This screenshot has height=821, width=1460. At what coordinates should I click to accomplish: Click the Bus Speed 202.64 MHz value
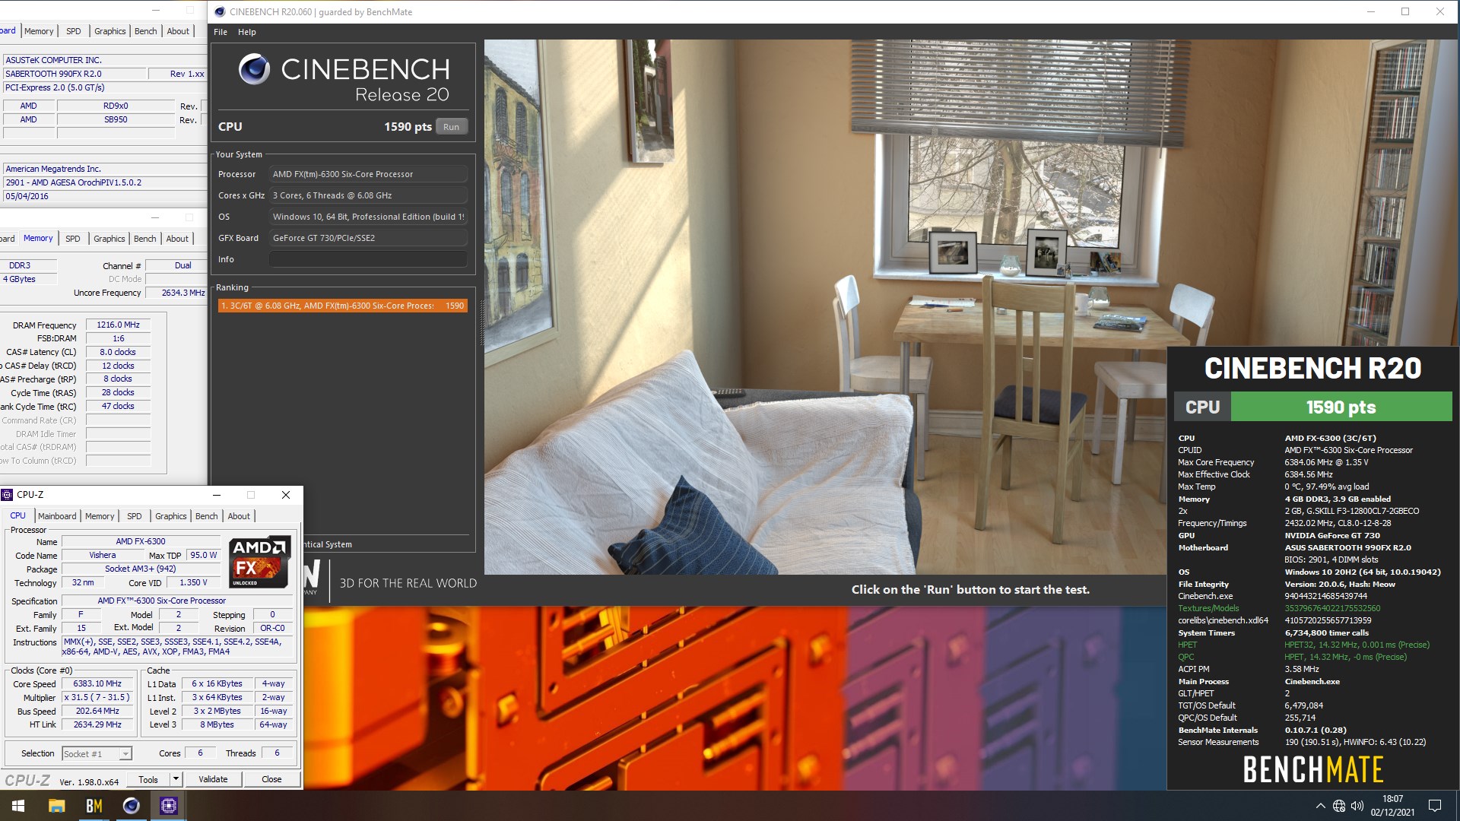click(x=97, y=712)
